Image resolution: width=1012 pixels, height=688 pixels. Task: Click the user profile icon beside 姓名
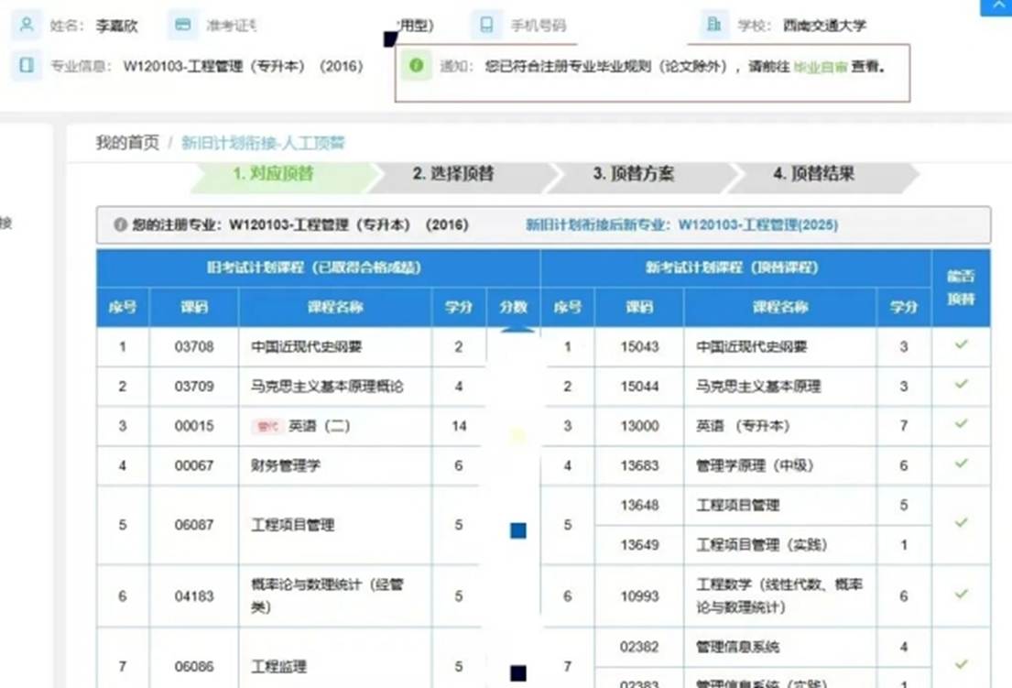coord(27,25)
